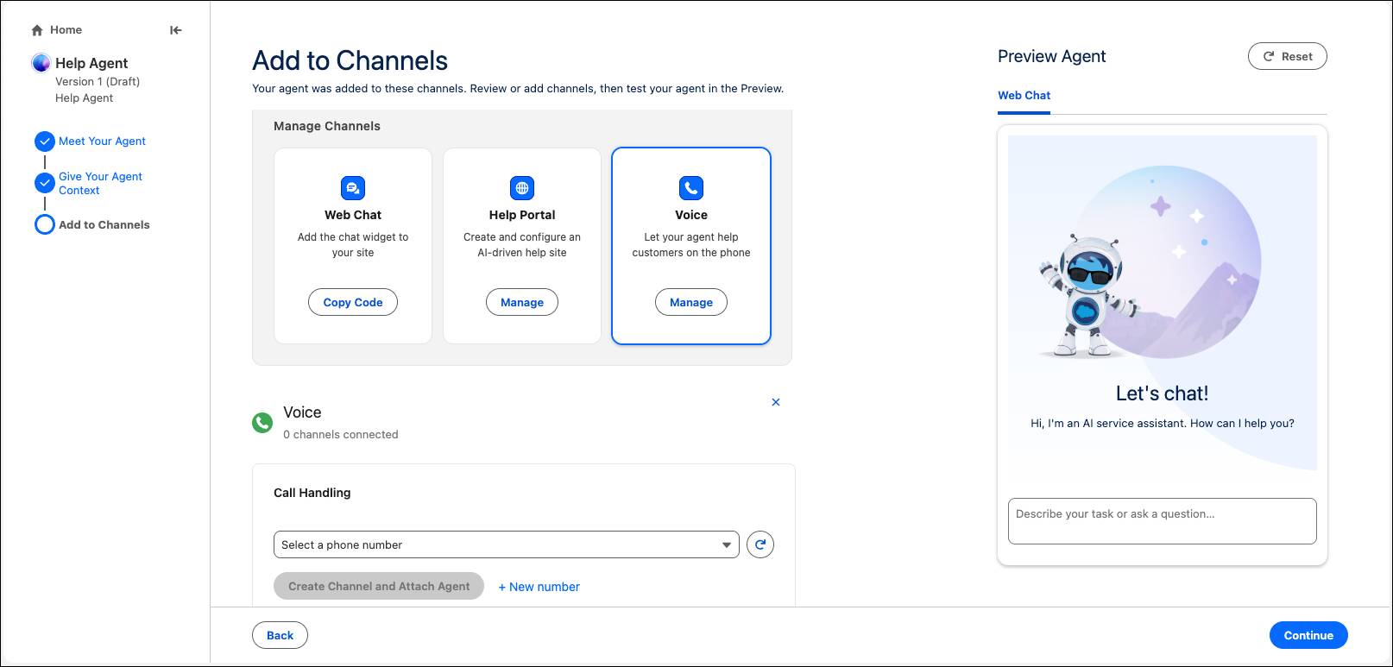Click the Let's chat! heading
The width and height of the screenshot is (1393, 667).
coord(1163,393)
